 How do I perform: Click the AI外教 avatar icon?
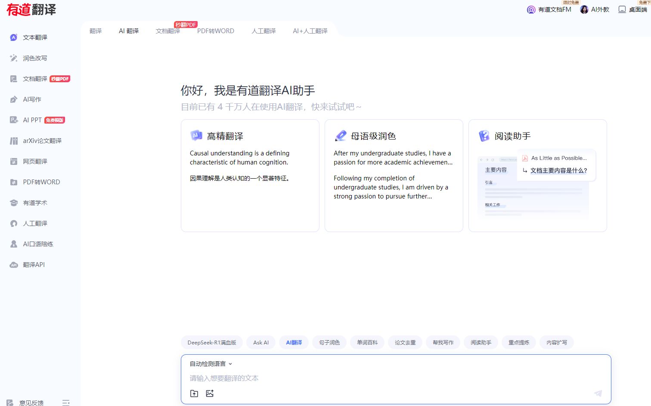584,9
